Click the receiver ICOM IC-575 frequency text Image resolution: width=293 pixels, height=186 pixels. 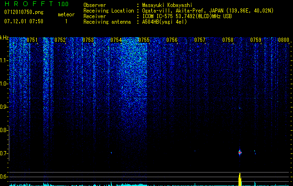tap(187, 16)
